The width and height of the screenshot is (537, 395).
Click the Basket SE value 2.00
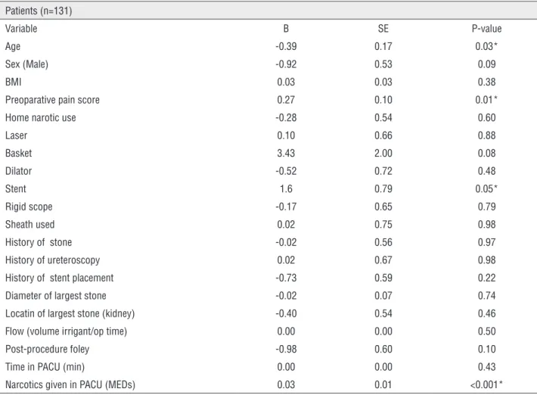click(x=383, y=153)
